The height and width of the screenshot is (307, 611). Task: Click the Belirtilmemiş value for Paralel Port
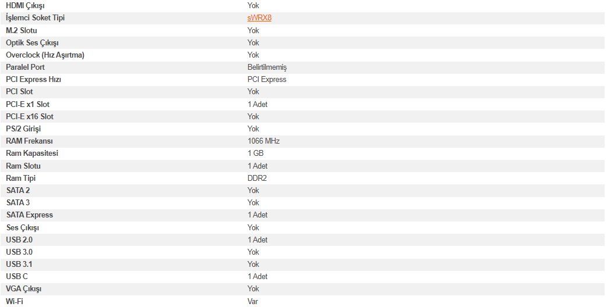coord(267,67)
